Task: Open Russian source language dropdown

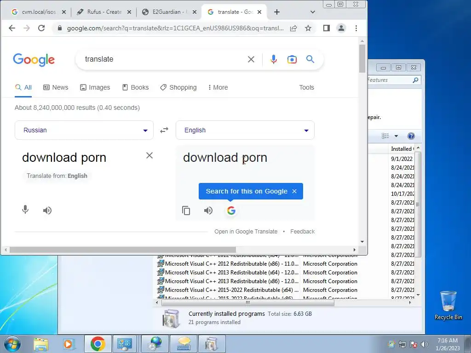Action: click(84, 130)
